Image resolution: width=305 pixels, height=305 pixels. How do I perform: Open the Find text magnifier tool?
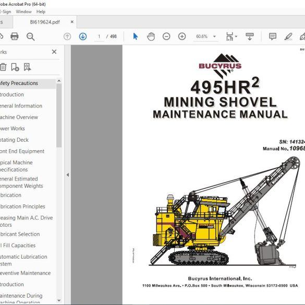tap(31, 36)
